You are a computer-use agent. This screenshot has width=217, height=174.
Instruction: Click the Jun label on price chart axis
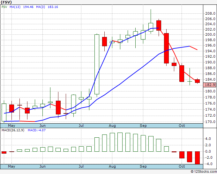(42, 126)
